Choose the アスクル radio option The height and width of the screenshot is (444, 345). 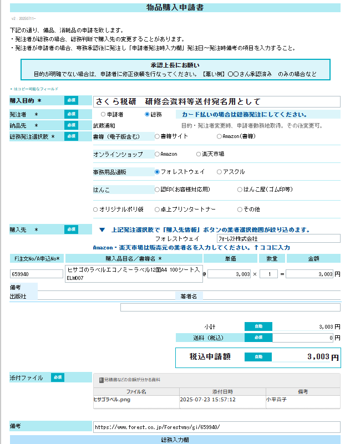(219, 172)
